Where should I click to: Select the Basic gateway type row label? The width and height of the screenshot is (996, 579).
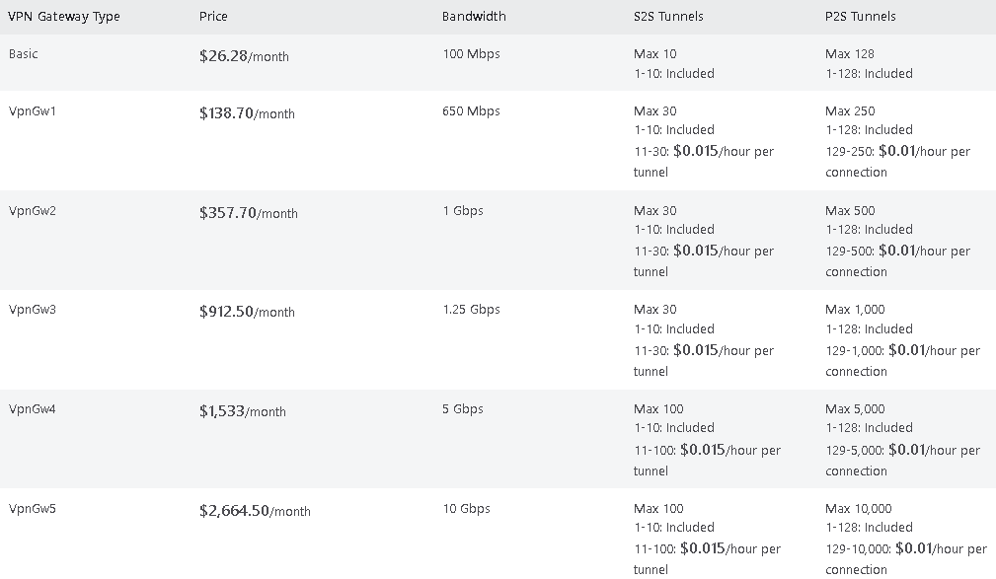pyautogui.click(x=24, y=54)
